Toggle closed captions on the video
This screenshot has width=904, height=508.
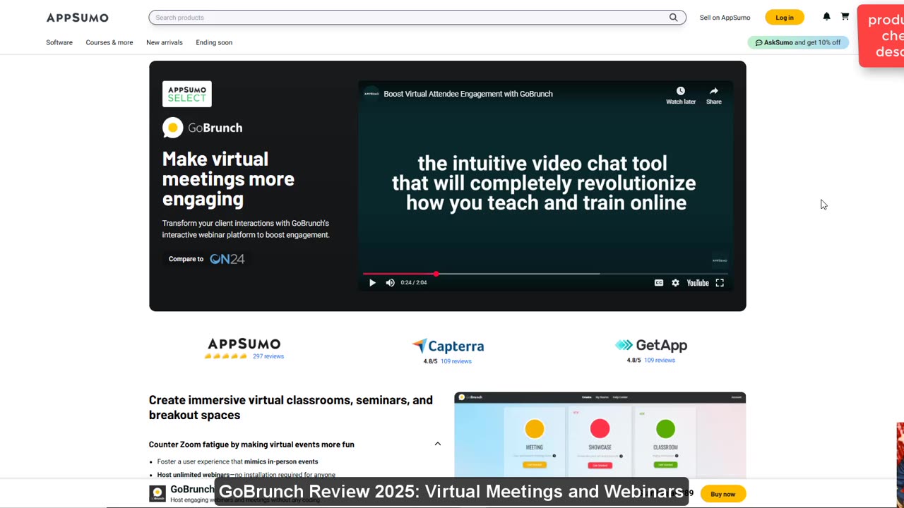point(659,283)
